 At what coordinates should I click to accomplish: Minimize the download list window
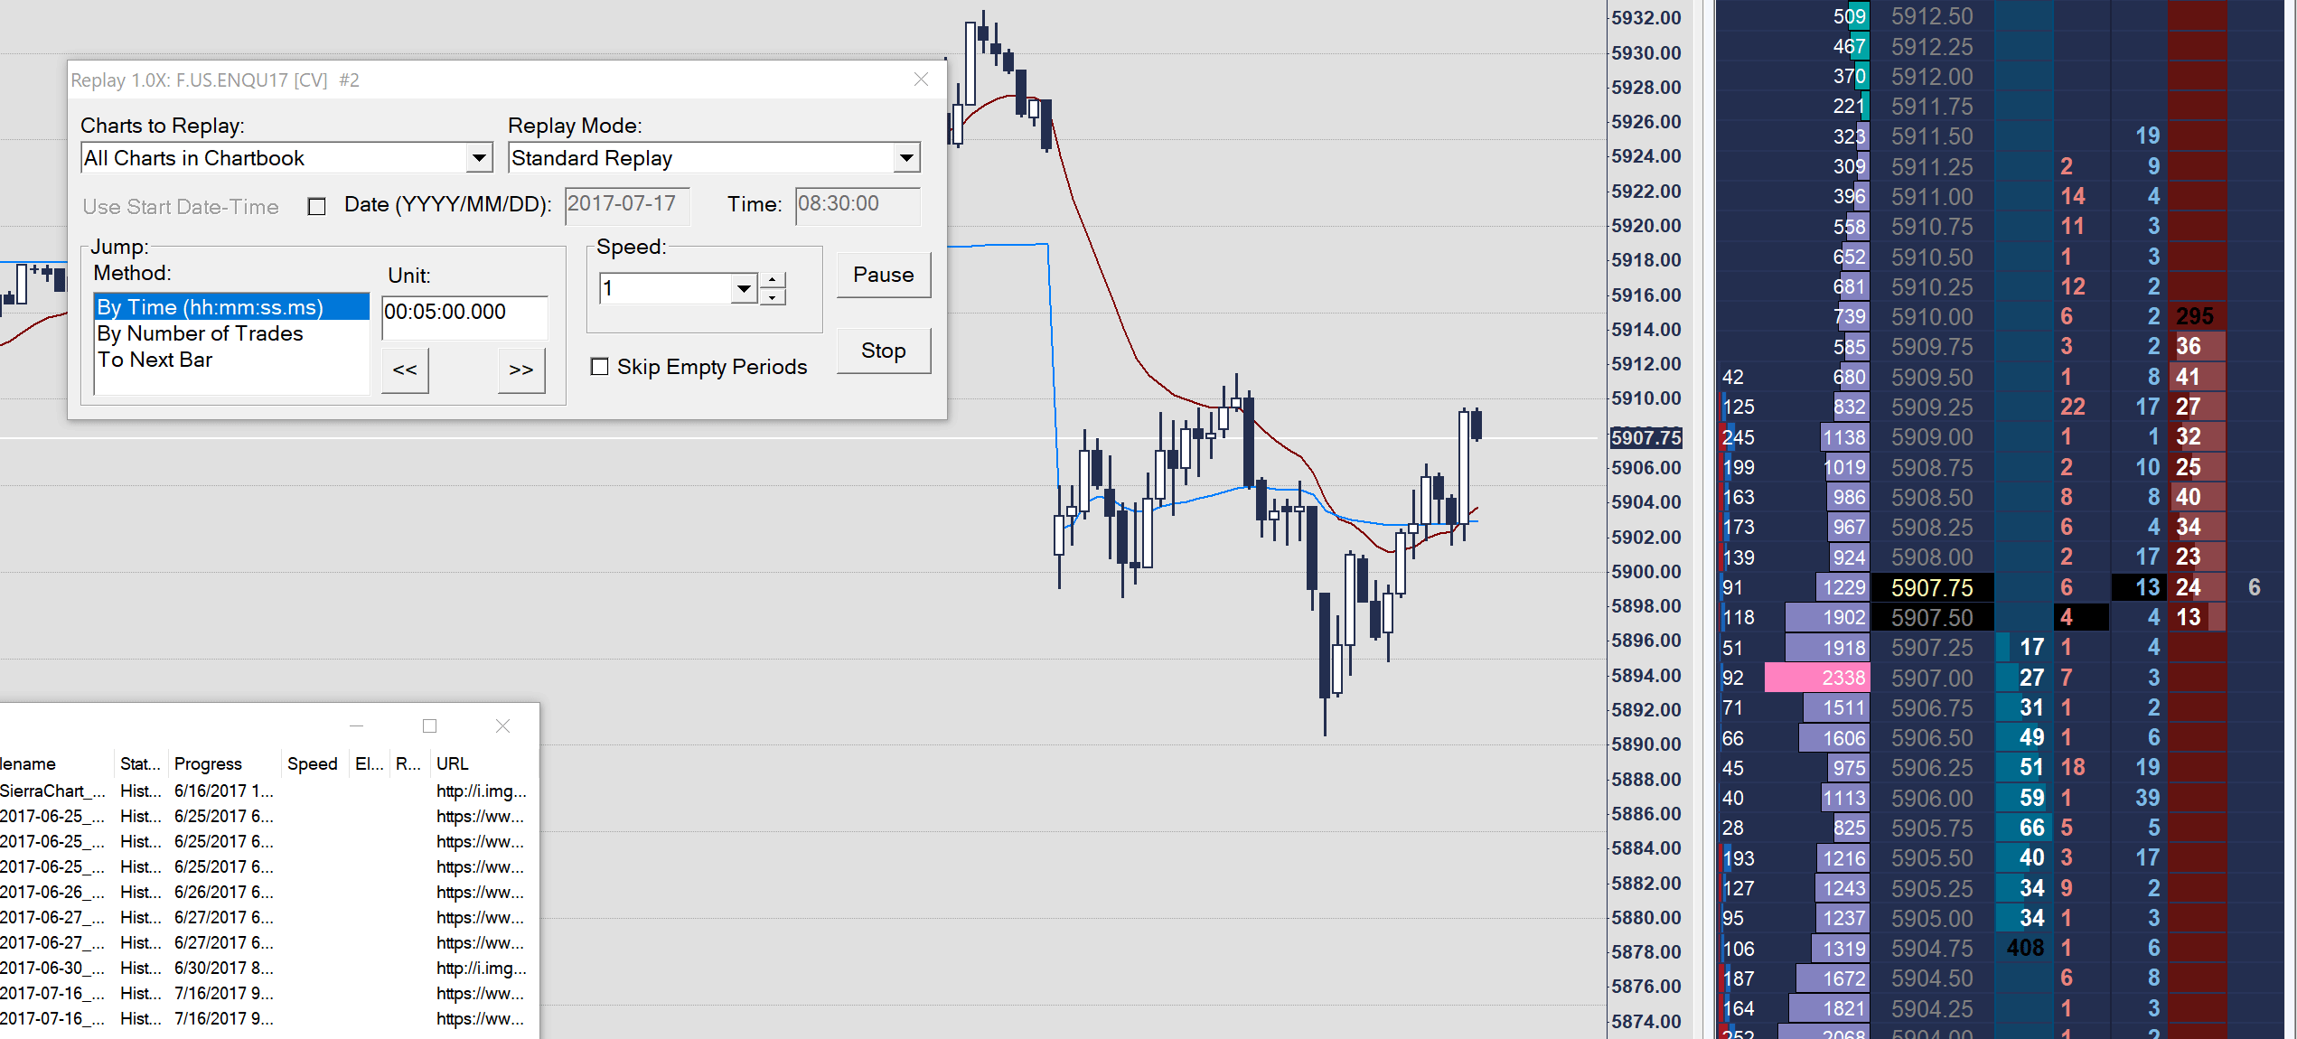pos(356,725)
